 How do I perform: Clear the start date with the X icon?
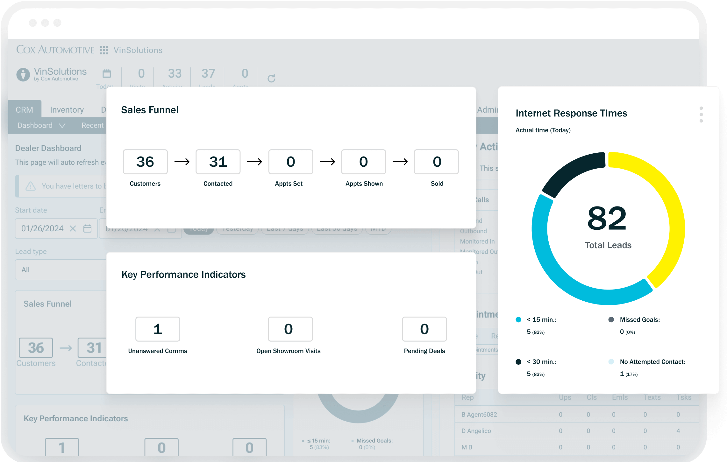click(73, 228)
